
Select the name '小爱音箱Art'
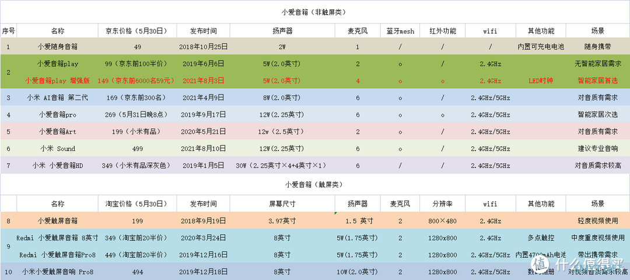point(58,131)
